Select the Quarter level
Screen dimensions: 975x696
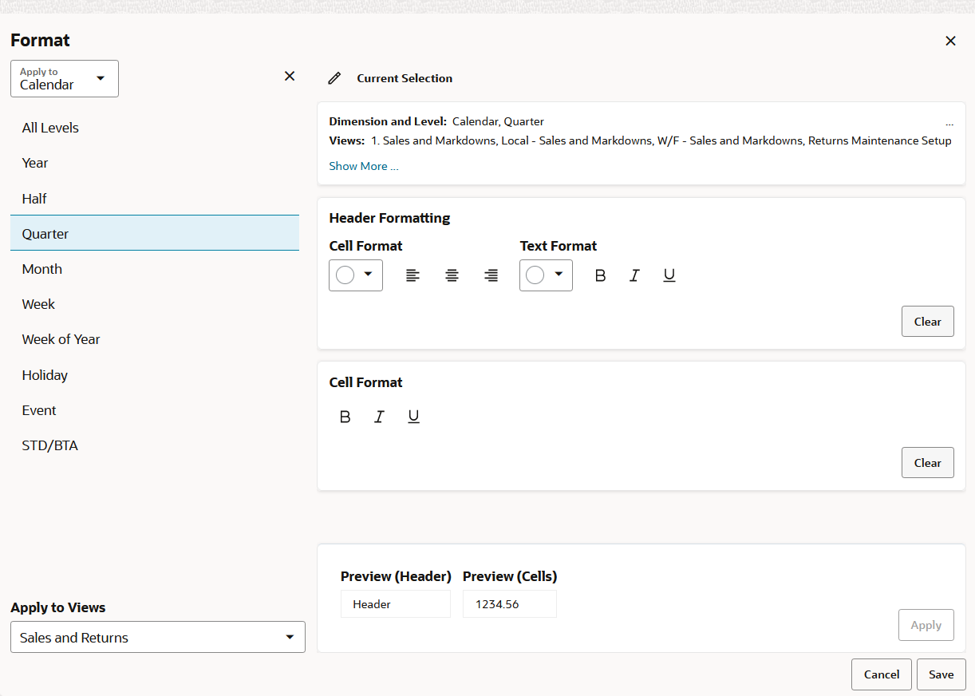coord(155,233)
